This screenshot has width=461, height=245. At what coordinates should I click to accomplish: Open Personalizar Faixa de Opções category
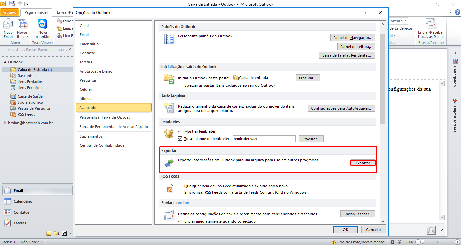(x=113, y=117)
